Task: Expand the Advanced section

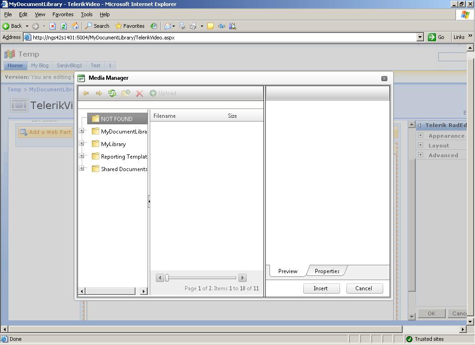Action: (420, 155)
